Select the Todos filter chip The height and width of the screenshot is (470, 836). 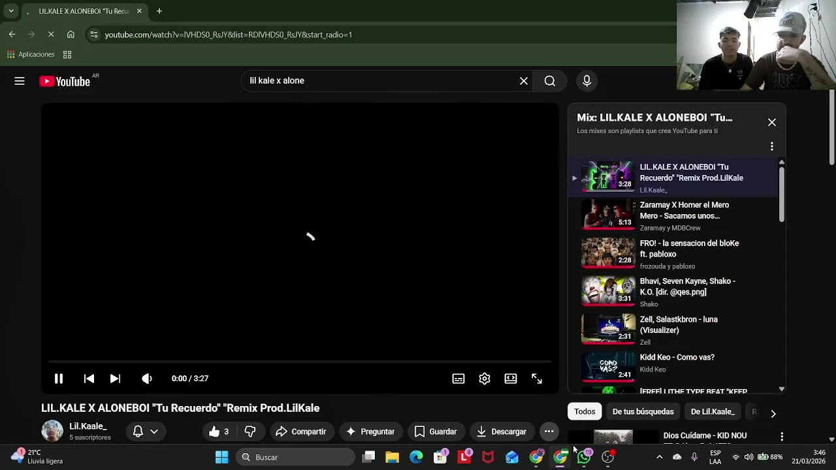click(585, 412)
